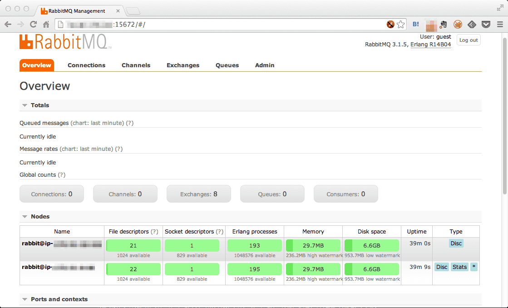The height and width of the screenshot is (308, 508).
Task: Click the Disk space column header
Action: 372,232
